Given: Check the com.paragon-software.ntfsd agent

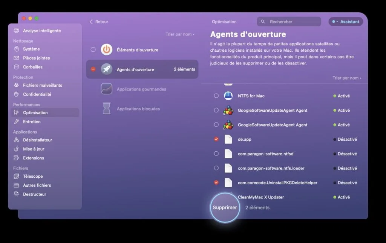Looking at the screenshot, I should tap(216, 154).
